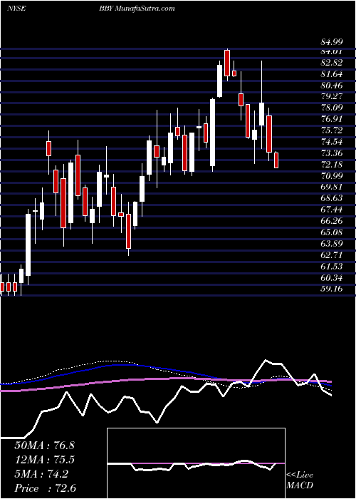Click the 79.27 price axis label
The image size is (356, 499).
[331, 96]
